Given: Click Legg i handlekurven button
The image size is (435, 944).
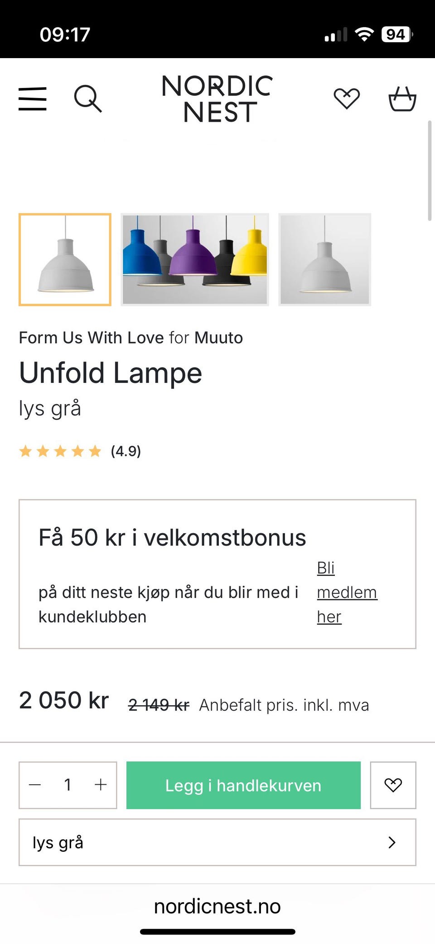Looking at the screenshot, I should pyautogui.click(x=243, y=785).
